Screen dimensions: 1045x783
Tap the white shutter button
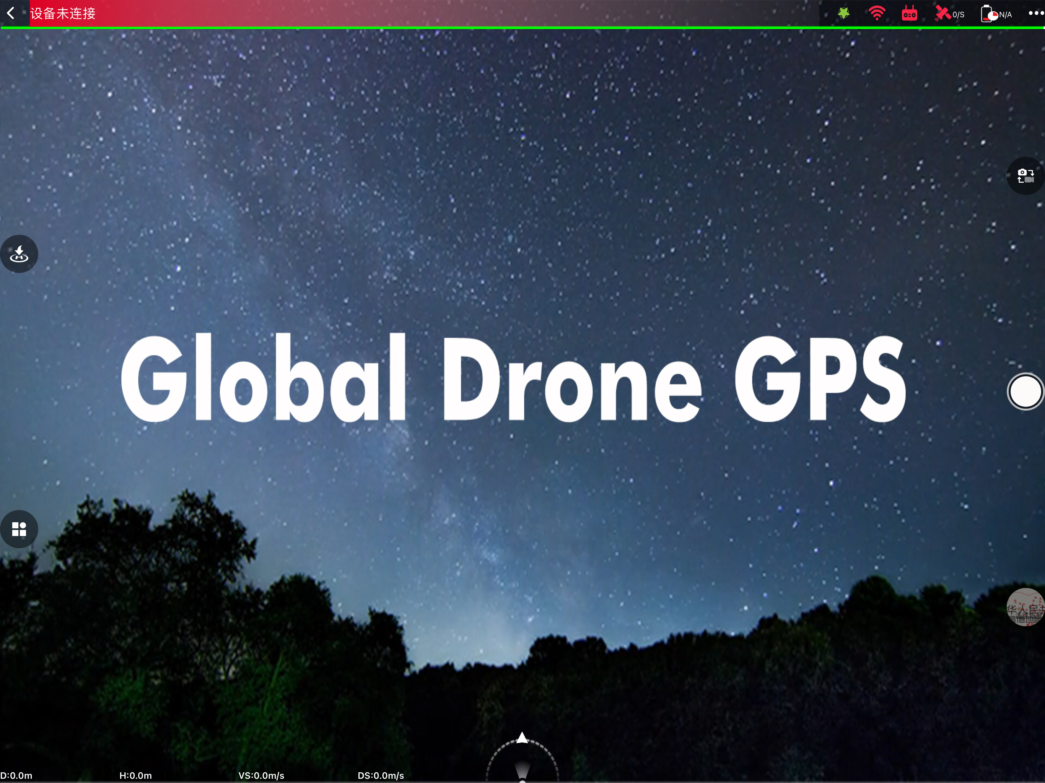pos(1025,391)
